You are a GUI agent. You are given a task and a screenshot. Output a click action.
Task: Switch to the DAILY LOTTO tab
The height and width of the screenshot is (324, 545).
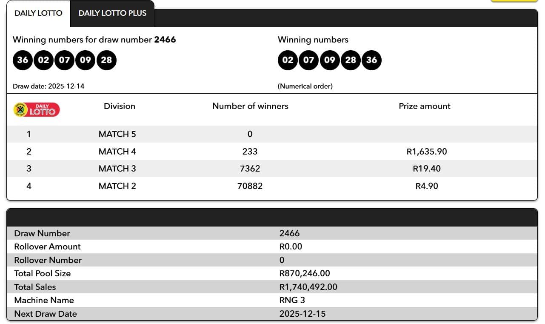pos(38,13)
